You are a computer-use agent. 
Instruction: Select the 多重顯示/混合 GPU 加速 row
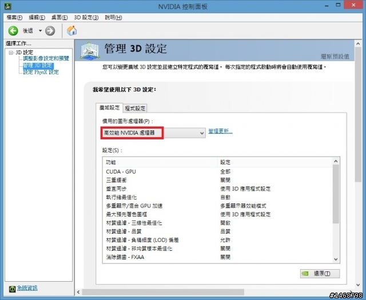pyautogui.click(x=217, y=206)
